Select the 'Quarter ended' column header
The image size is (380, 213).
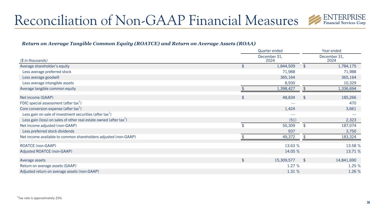tap(270, 51)
